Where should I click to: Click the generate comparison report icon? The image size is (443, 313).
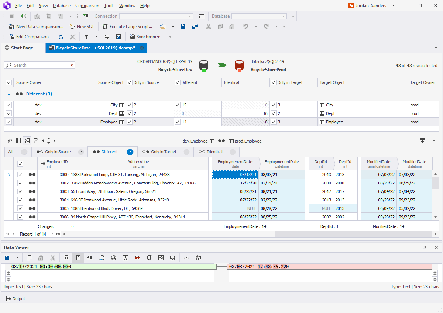tap(119, 37)
